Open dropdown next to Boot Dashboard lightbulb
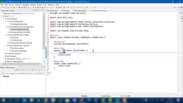The image size is (183, 103). (x=35, y=70)
